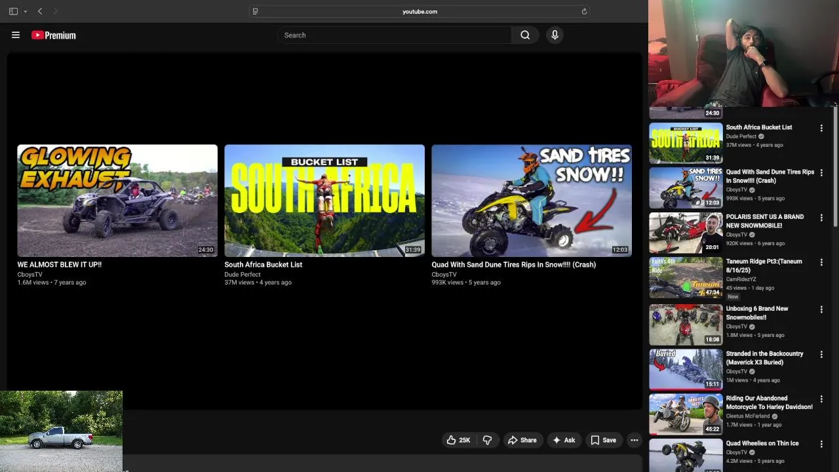
Task: Click title POLARIS SENT US A BRAND NEW SNOWMOBILE
Action: pyautogui.click(x=764, y=221)
